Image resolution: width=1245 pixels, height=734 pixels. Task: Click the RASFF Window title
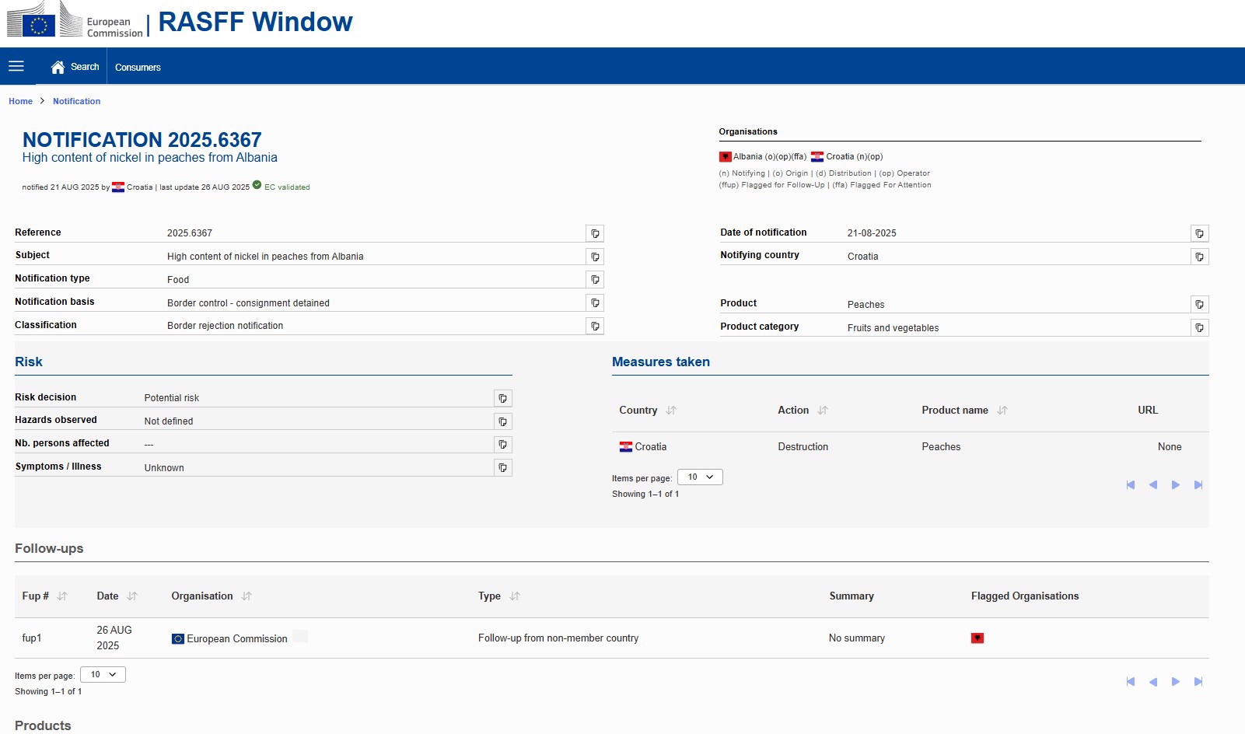255,22
